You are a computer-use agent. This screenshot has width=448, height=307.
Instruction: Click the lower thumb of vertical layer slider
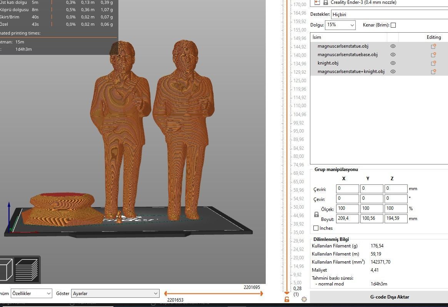click(287, 293)
